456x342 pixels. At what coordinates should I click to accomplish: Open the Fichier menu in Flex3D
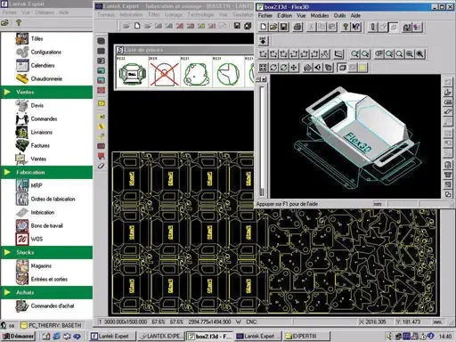click(x=265, y=15)
